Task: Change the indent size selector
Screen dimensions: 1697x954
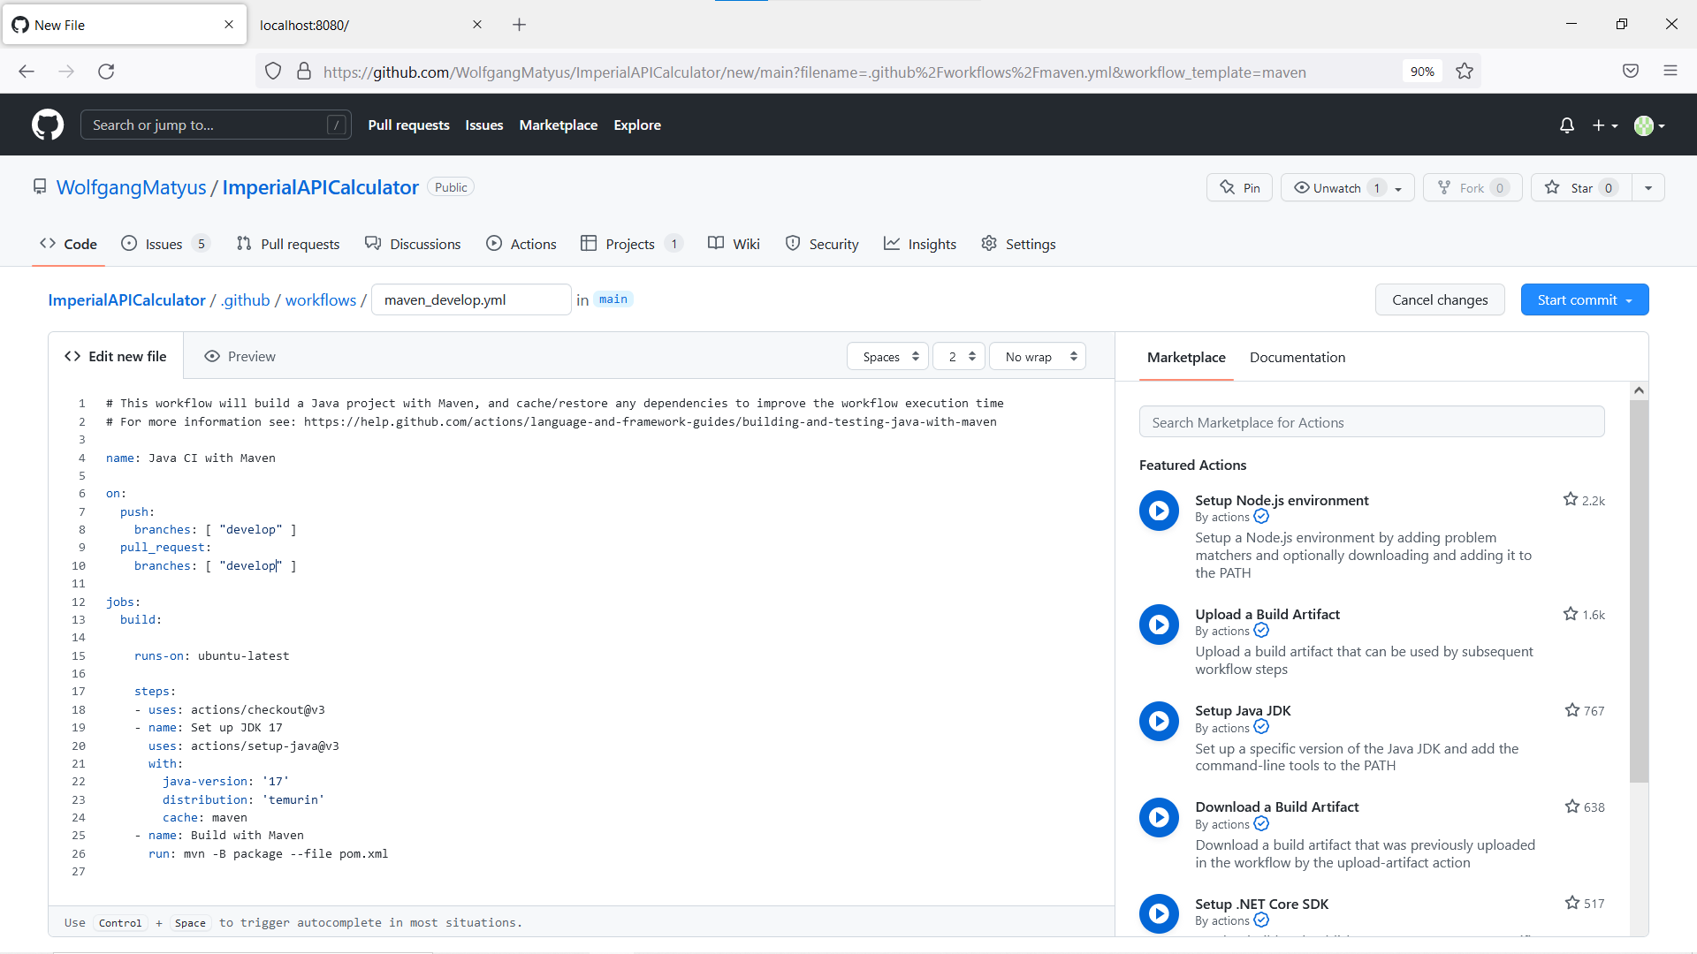Action: tap(959, 357)
